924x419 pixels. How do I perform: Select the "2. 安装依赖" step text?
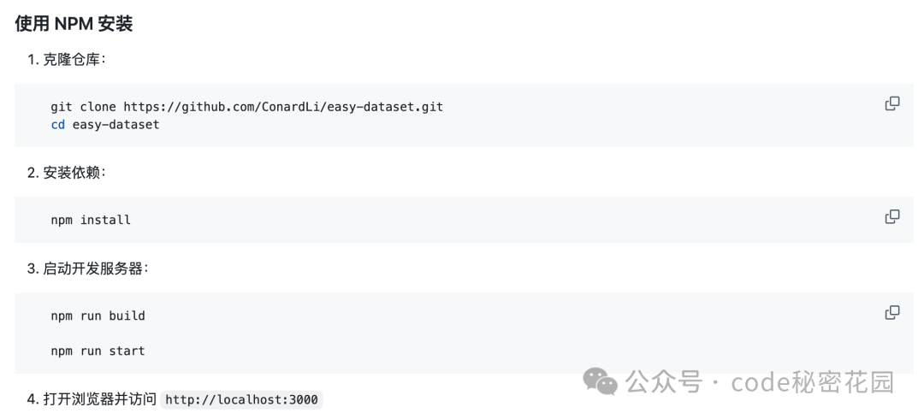coord(67,173)
